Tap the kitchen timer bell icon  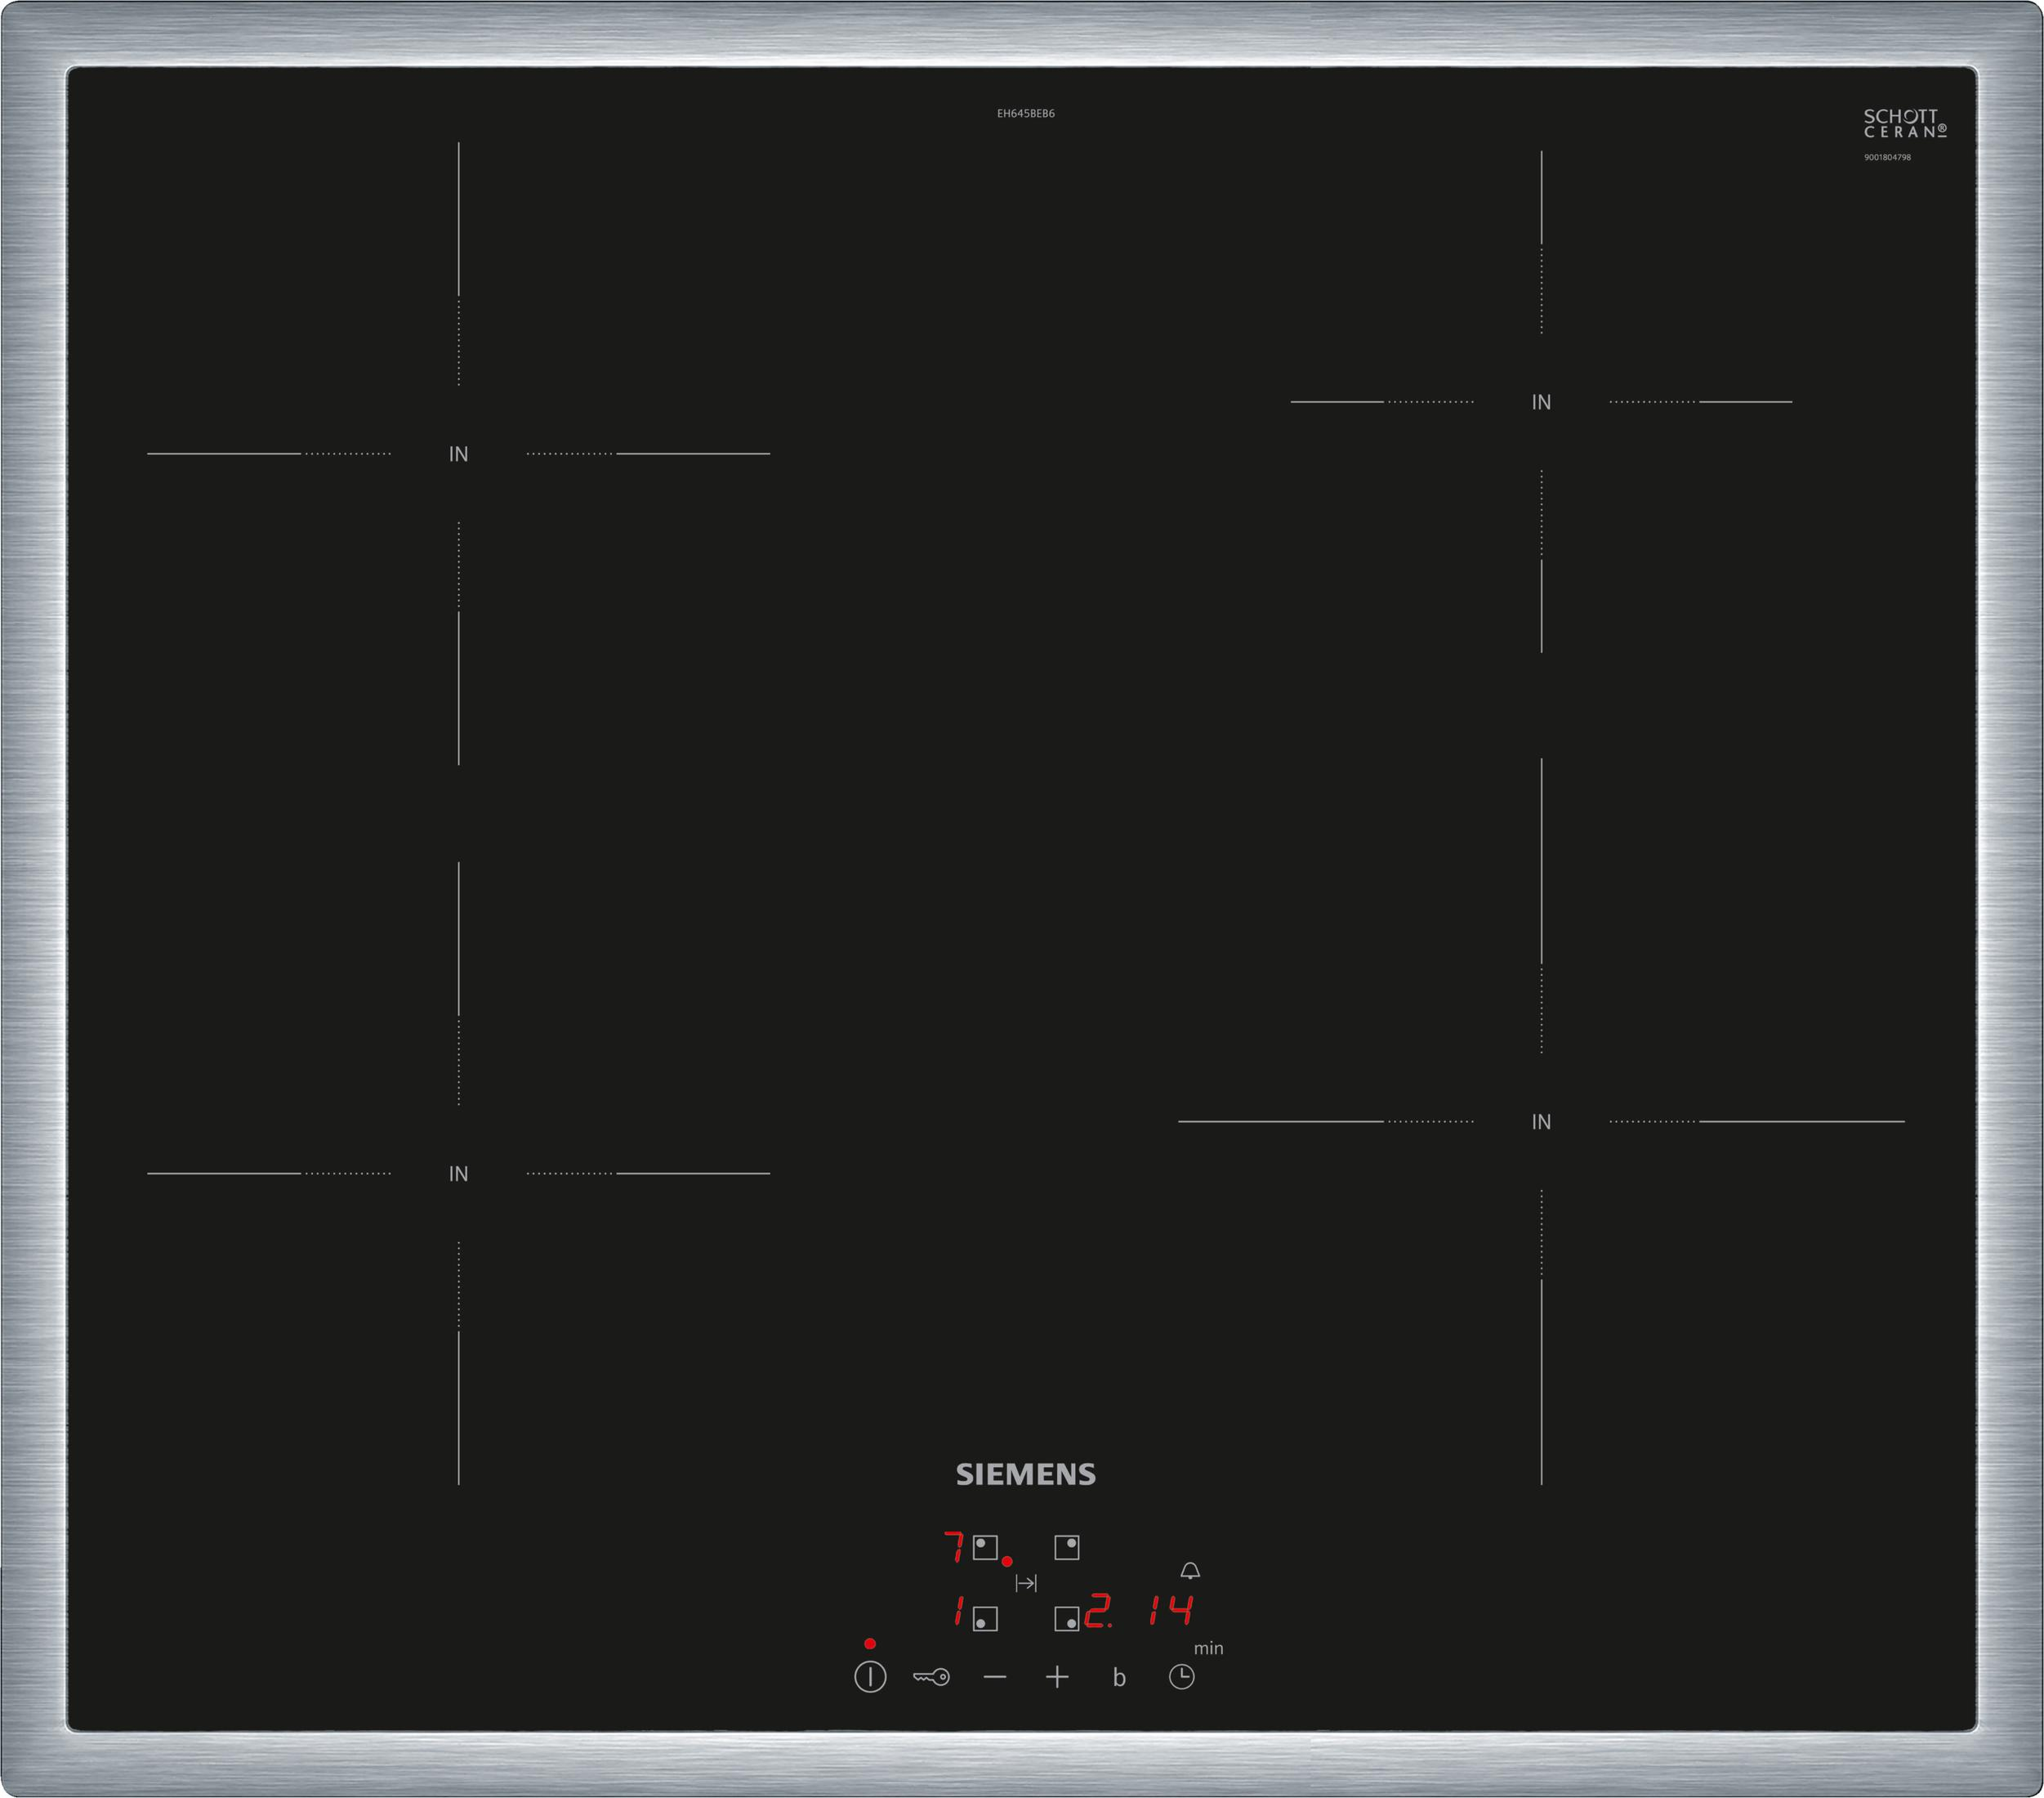point(1190,1570)
